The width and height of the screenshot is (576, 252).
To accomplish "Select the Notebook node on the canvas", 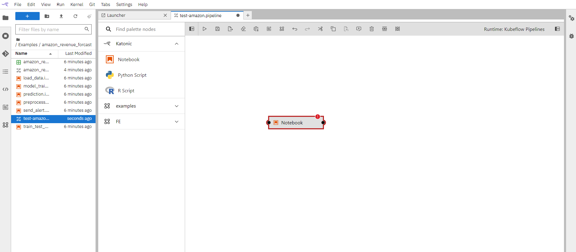I will [296, 123].
